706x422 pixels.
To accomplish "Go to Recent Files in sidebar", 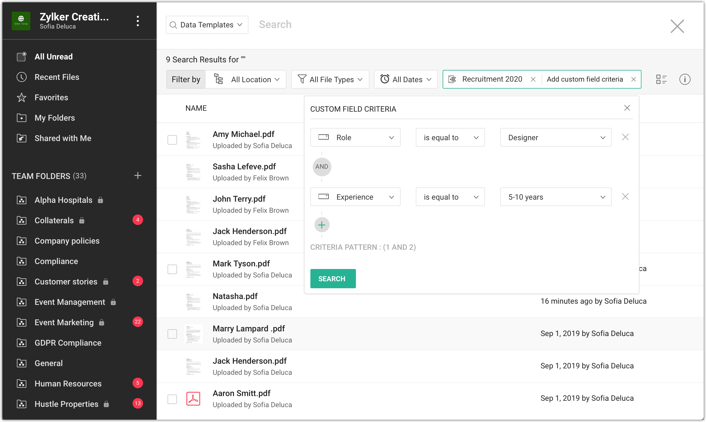I will [x=57, y=77].
